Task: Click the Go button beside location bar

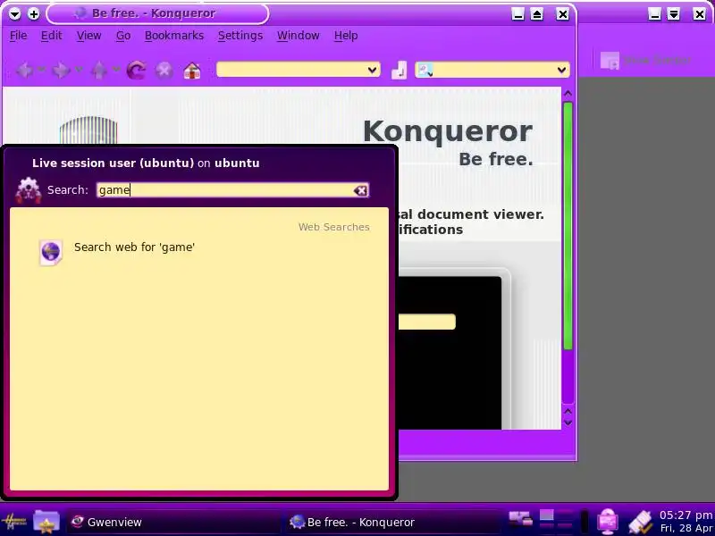Action: pos(399,71)
